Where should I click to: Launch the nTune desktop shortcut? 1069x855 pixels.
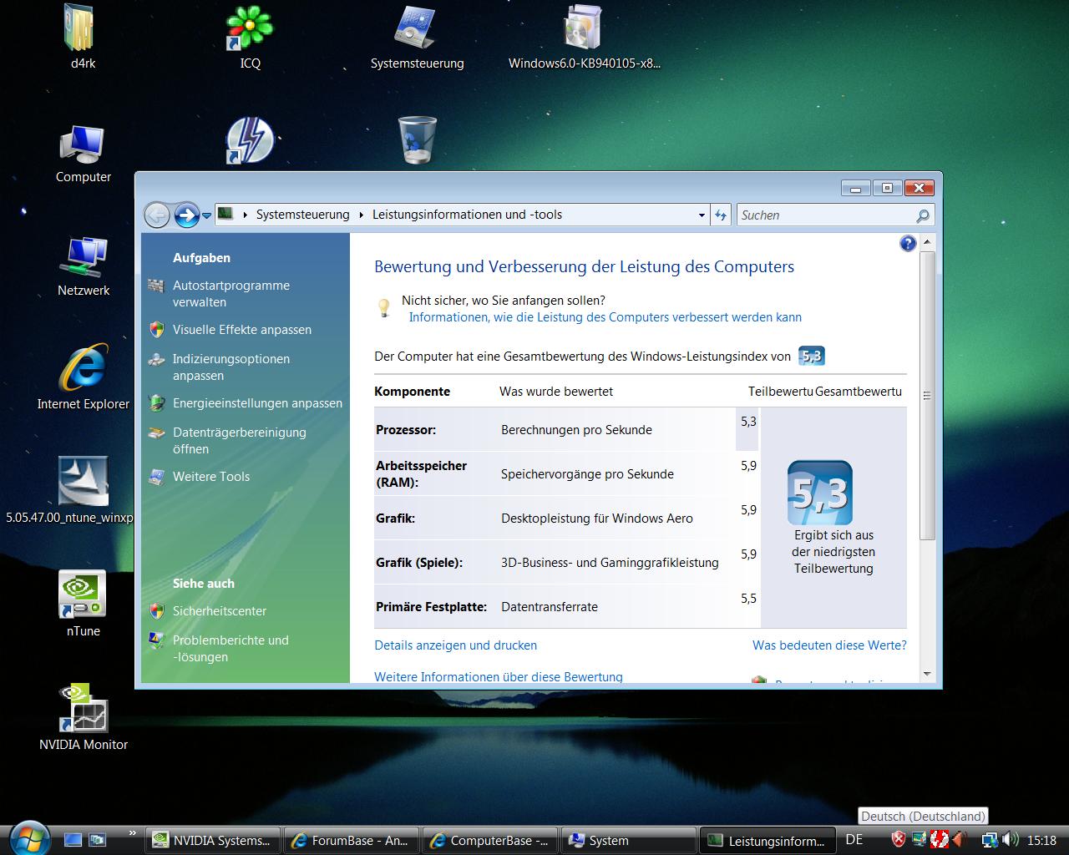[x=83, y=605]
